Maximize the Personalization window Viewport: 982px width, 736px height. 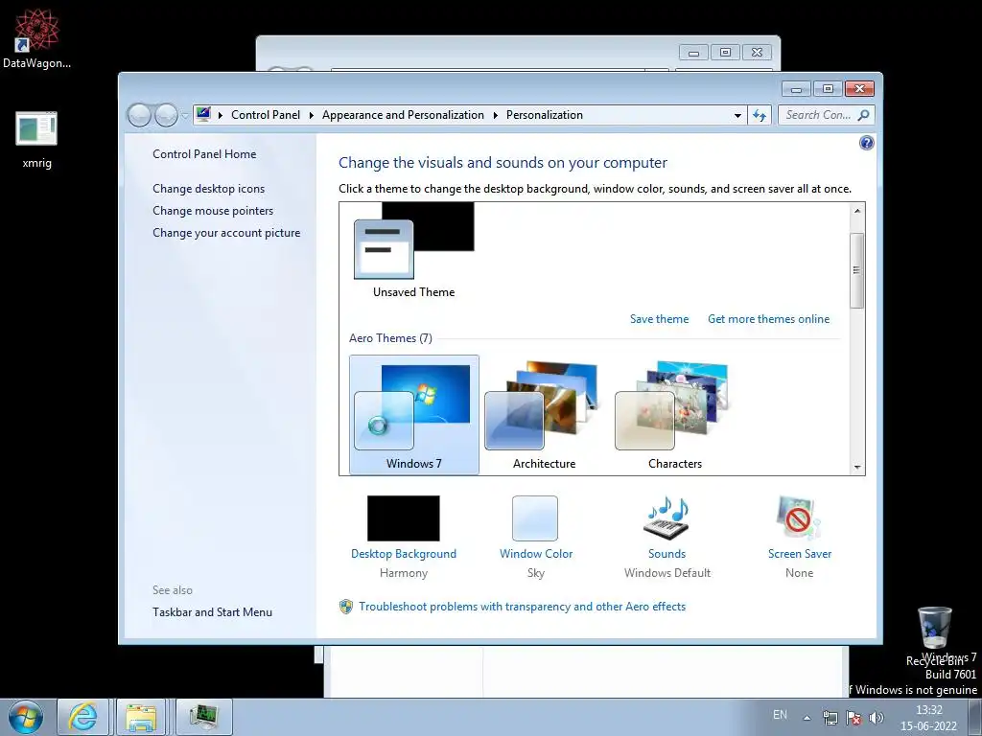tap(828, 89)
